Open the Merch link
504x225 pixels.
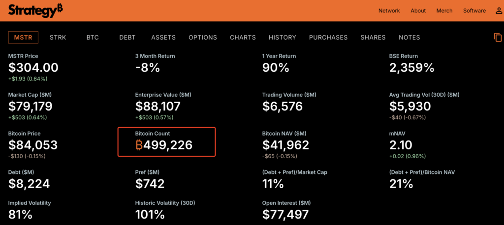click(x=444, y=11)
